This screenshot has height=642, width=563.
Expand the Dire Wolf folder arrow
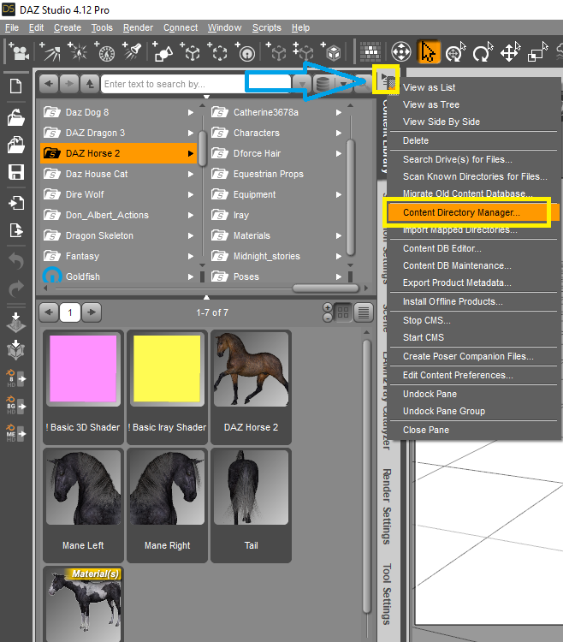click(x=190, y=194)
